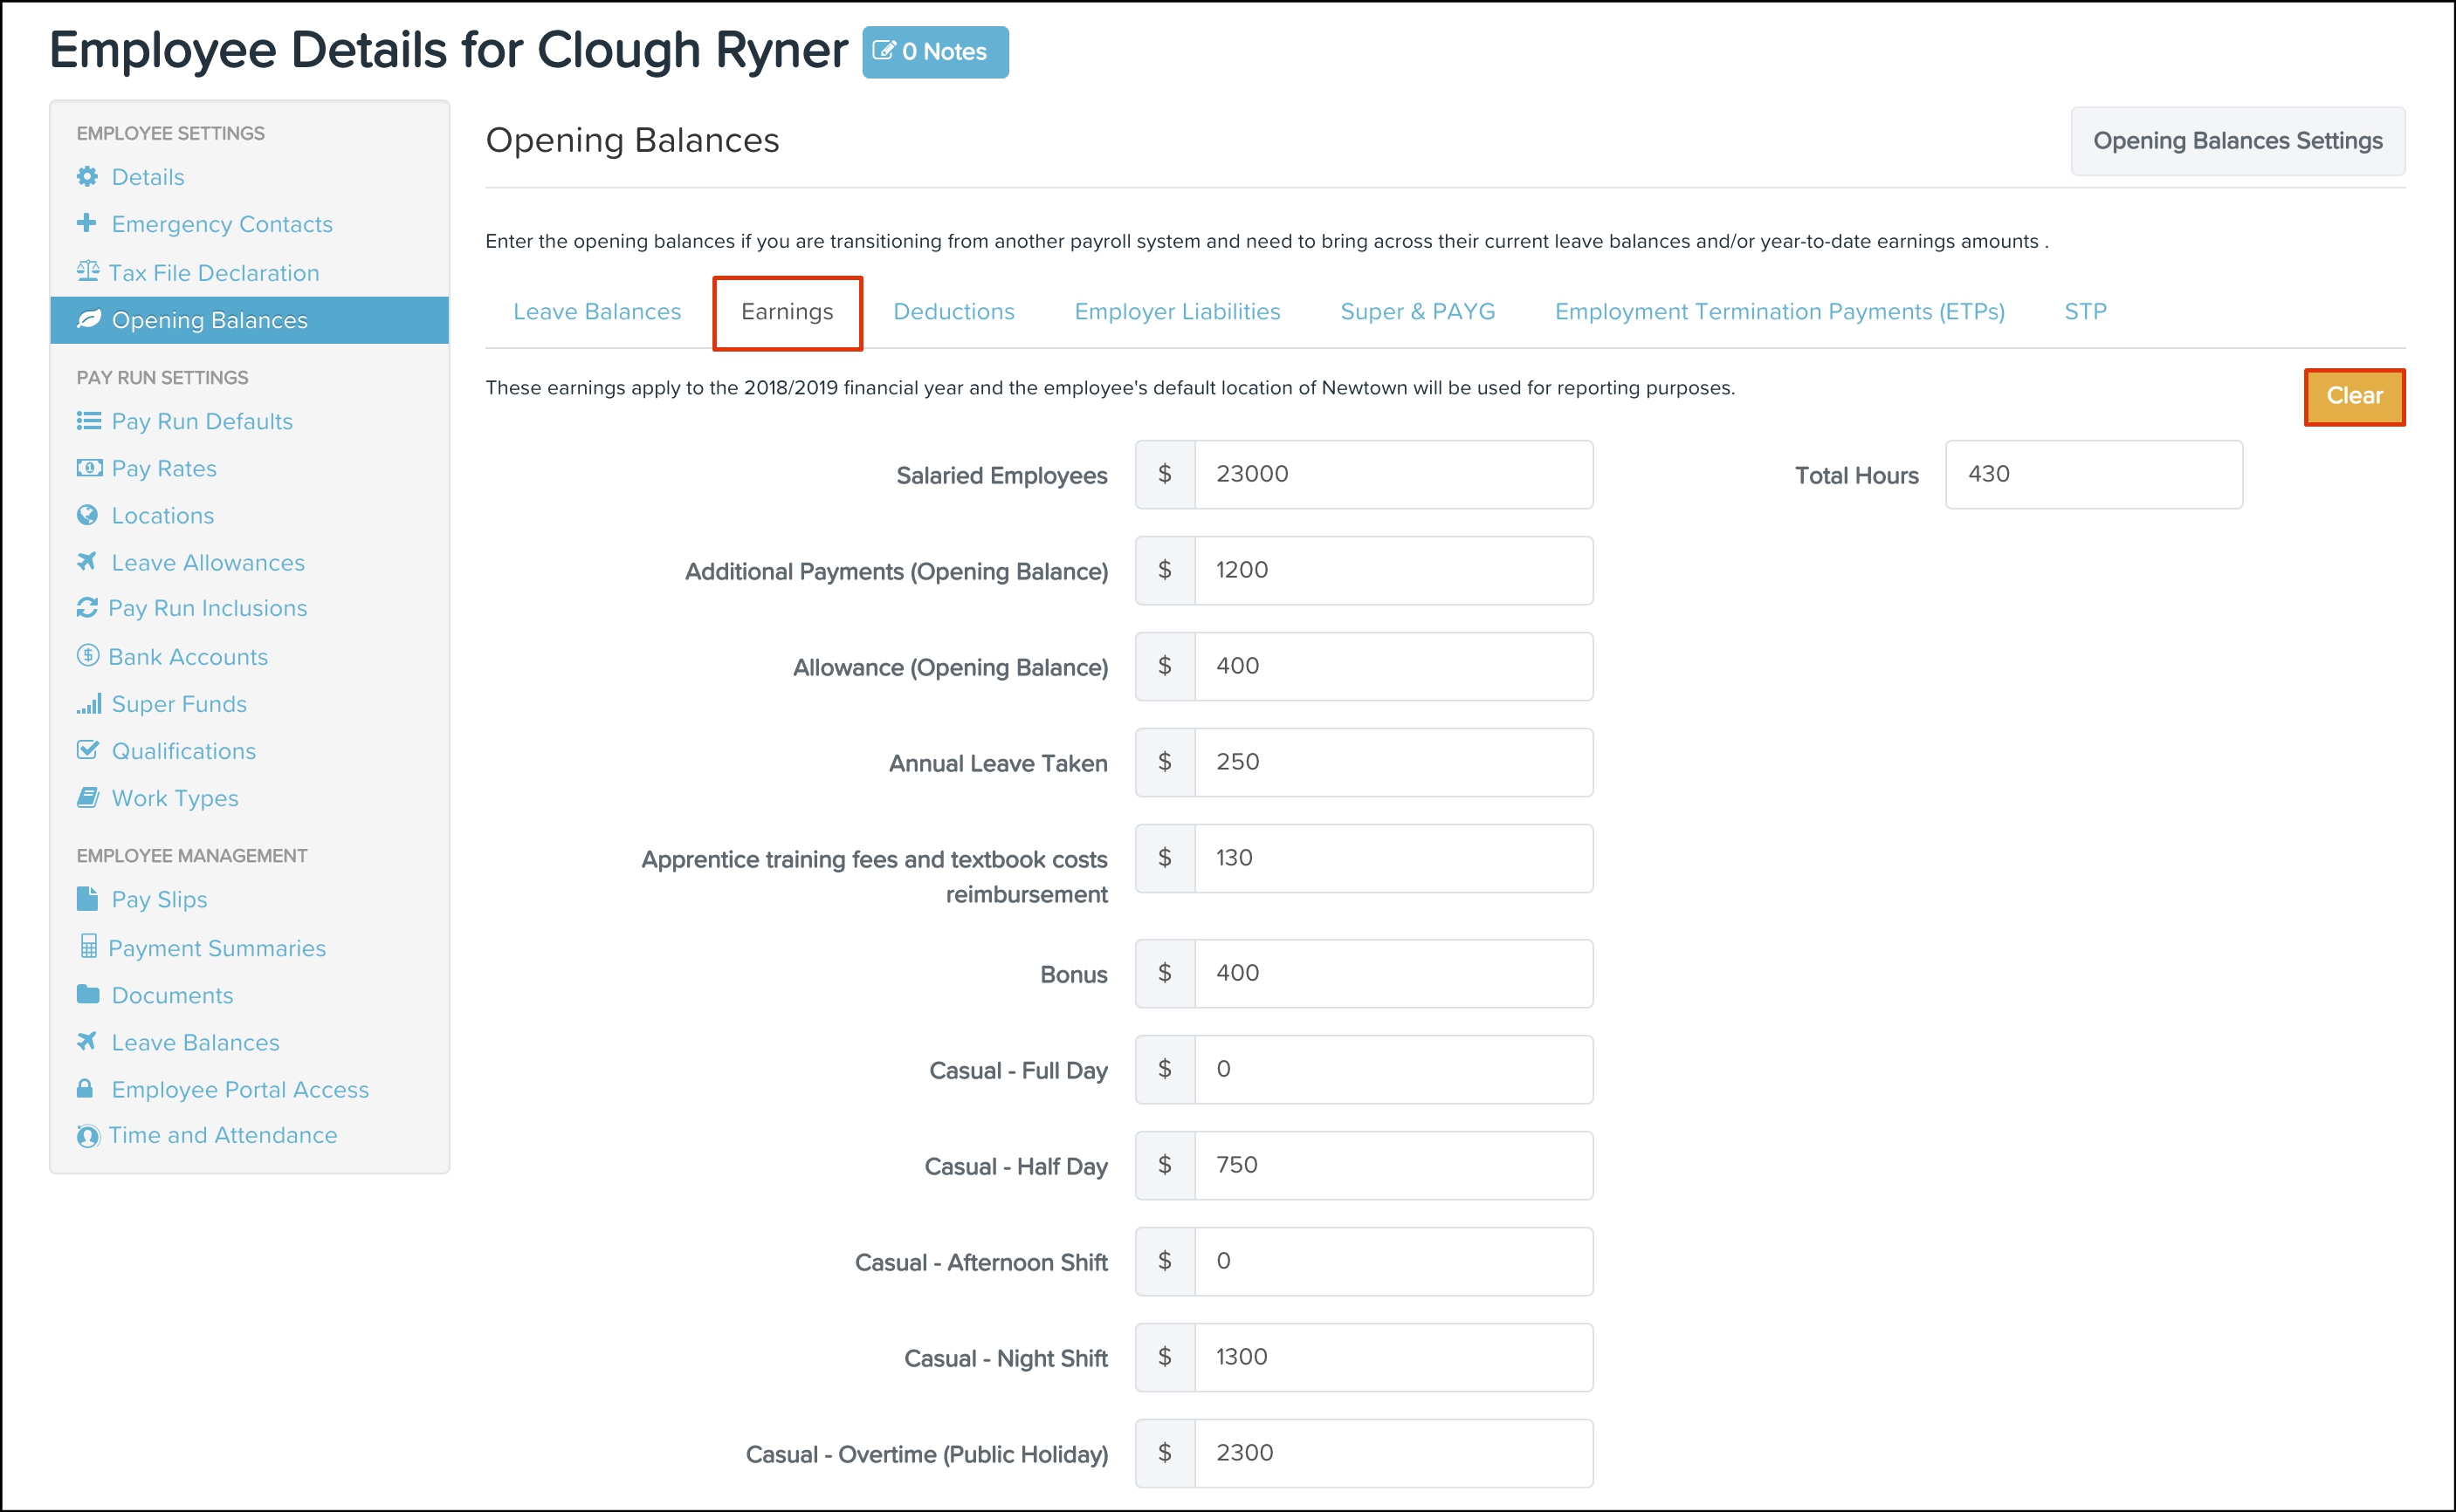Click the Total Hours input field
Viewport: 2456px width, 1512px height.
click(x=2092, y=474)
